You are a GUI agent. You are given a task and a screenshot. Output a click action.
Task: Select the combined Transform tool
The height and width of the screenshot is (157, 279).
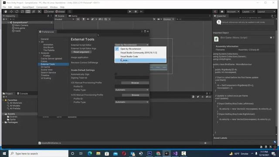pos(34,12)
